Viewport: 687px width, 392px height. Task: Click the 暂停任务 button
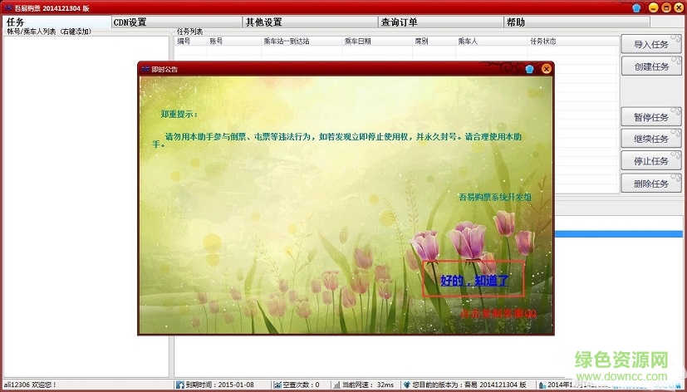651,117
